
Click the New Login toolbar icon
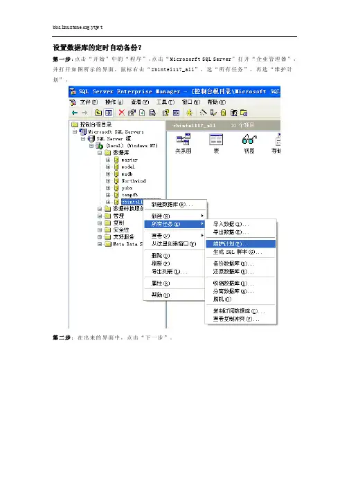(x=233, y=113)
